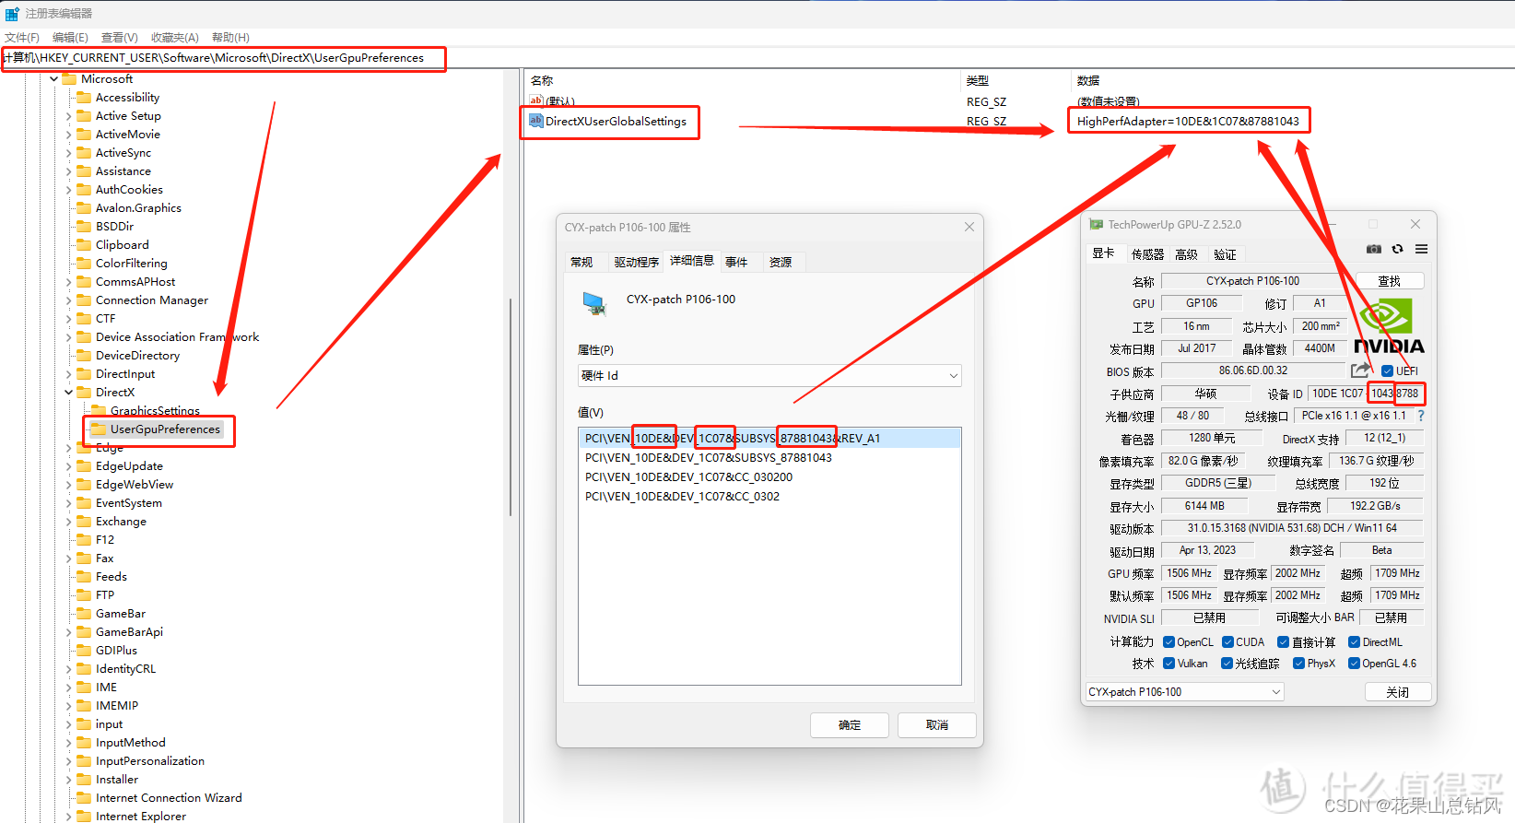Click the 关闭 button in GPU-Z

[1398, 692]
